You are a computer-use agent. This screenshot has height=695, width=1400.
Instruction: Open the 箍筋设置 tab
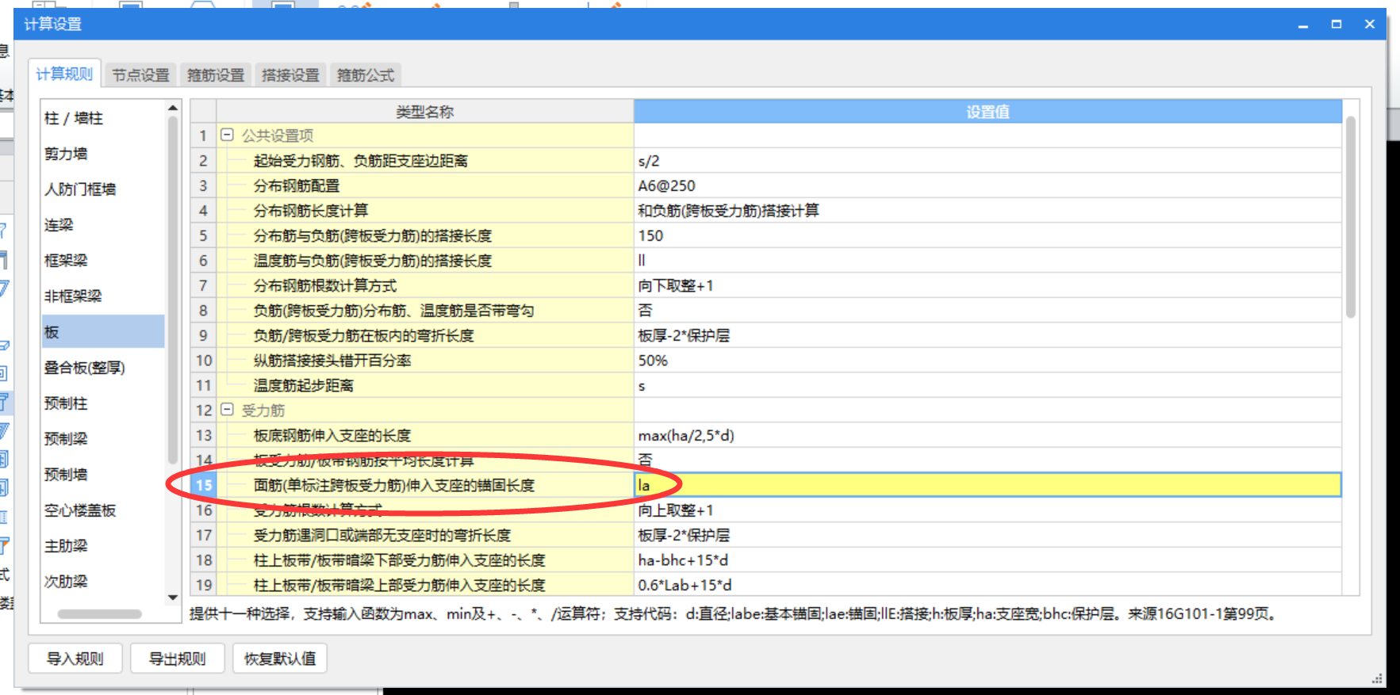pos(216,75)
